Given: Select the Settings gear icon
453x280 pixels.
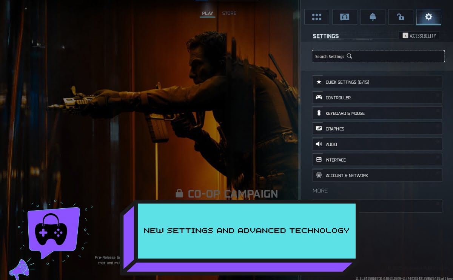Looking at the screenshot, I should tap(428, 17).
